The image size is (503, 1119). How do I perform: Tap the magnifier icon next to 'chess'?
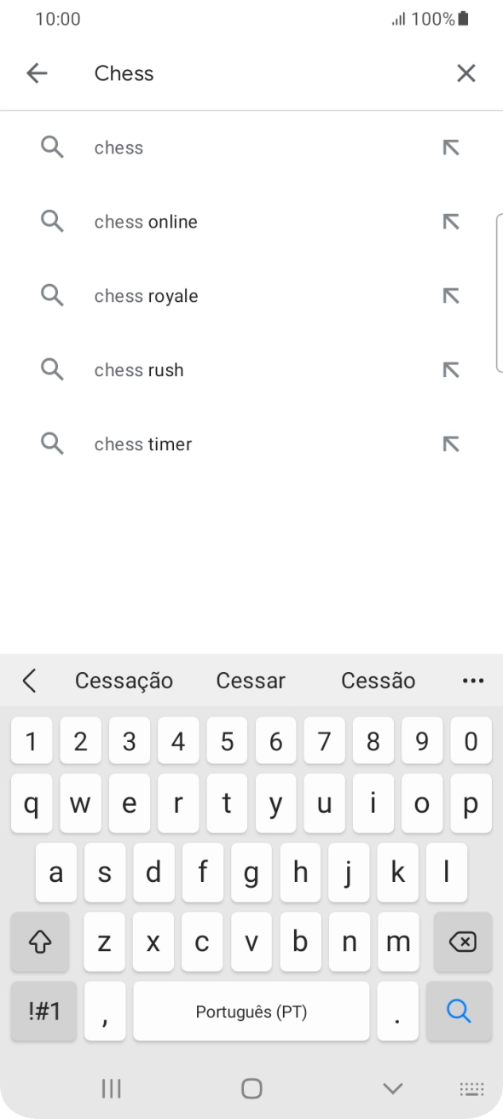click(x=52, y=147)
